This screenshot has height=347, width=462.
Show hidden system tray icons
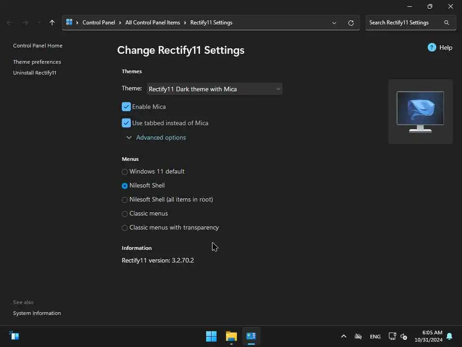pyautogui.click(x=343, y=336)
